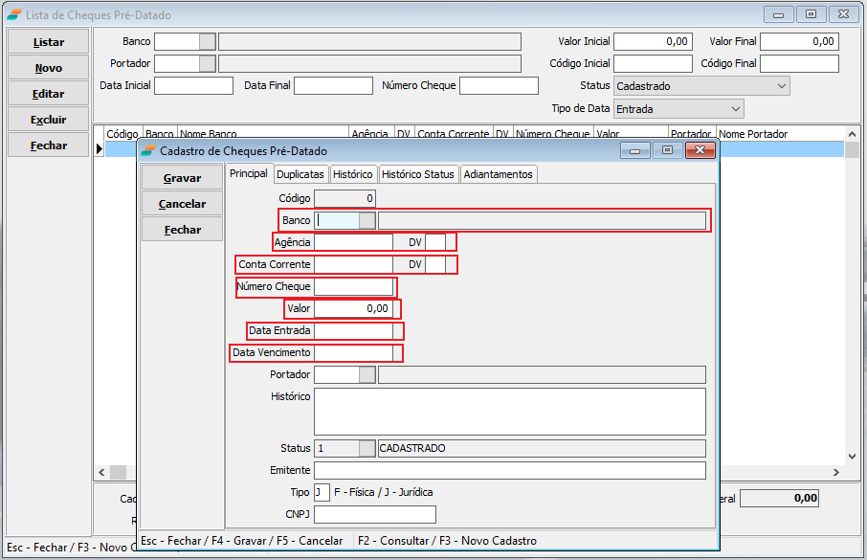
Task: Focus the Número Cheque field in the dialog
Action: tap(353, 287)
